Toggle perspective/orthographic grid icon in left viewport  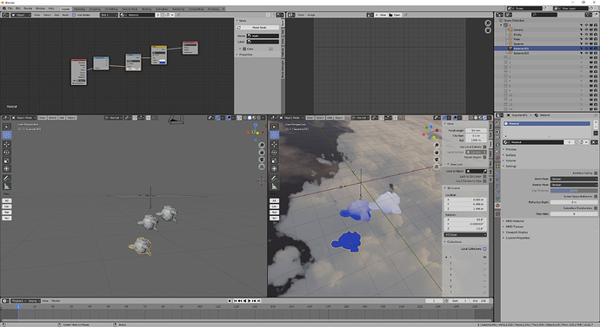pos(262,167)
